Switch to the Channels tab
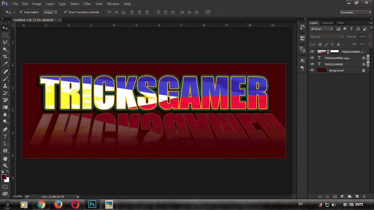This screenshot has width=374, height=210. (x=327, y=23)
